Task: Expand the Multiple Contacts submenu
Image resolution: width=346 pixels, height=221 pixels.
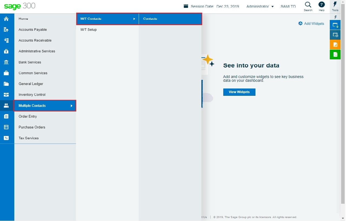Action: [x=45, y=106]
